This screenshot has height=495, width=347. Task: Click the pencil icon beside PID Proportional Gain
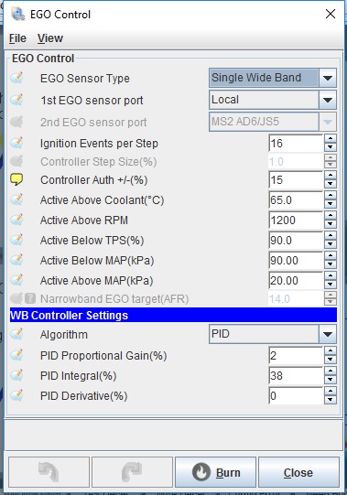16,355
